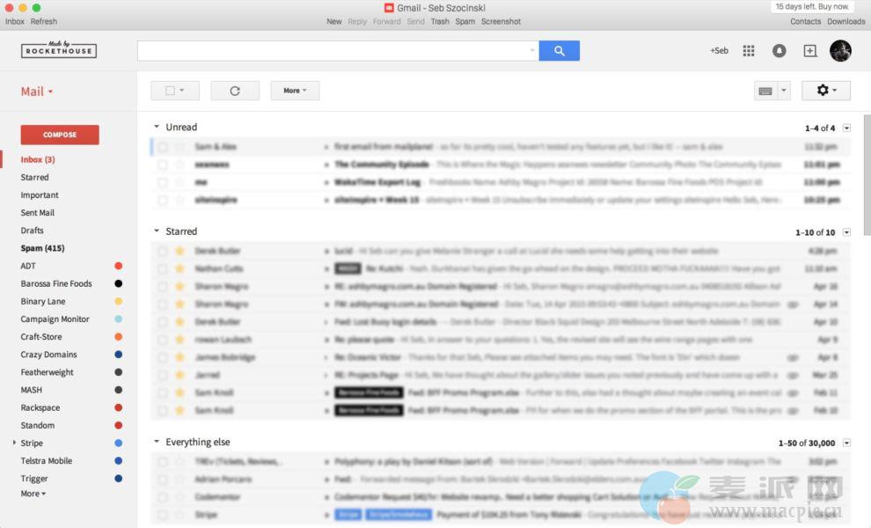Open the notifications bell icon
This screenshot has height=528, width=871.
(779, 51)
